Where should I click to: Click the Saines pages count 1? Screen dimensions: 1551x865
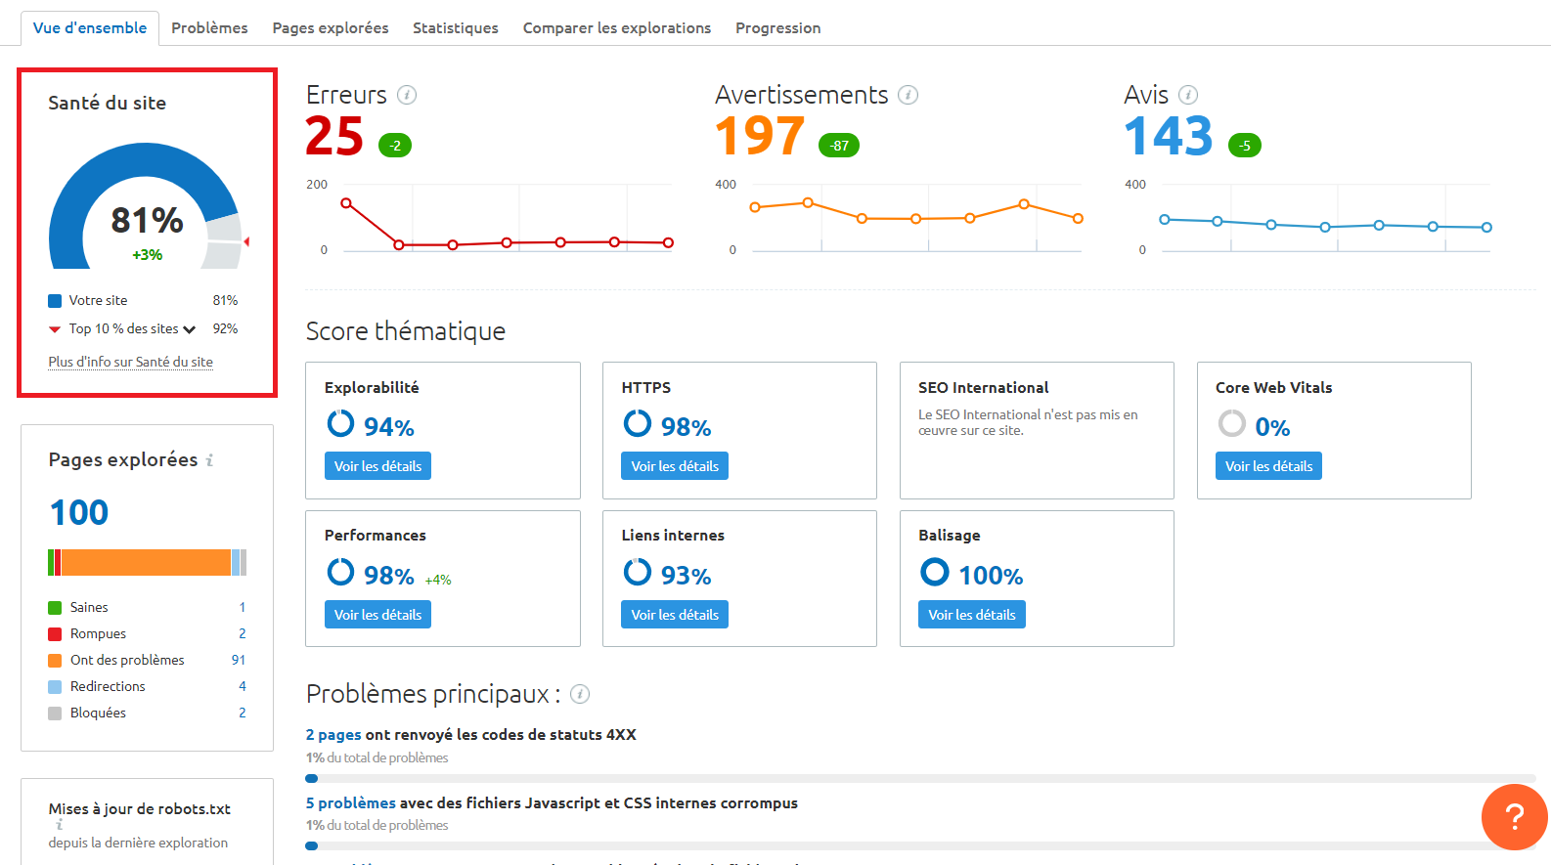pos(243,607)
